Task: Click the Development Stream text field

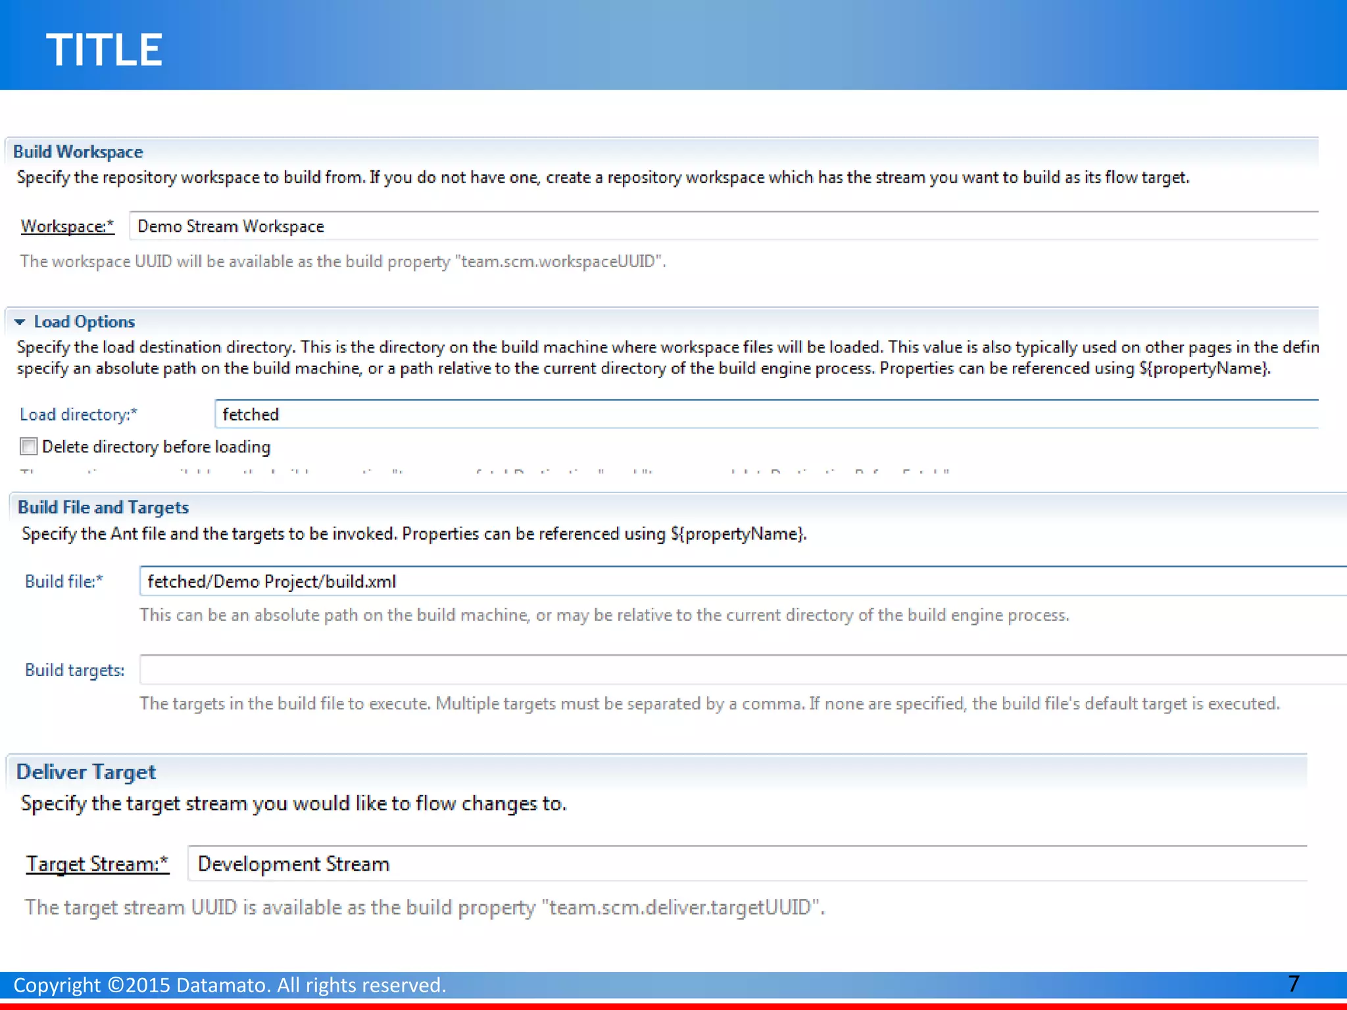Action: [747, 863]
